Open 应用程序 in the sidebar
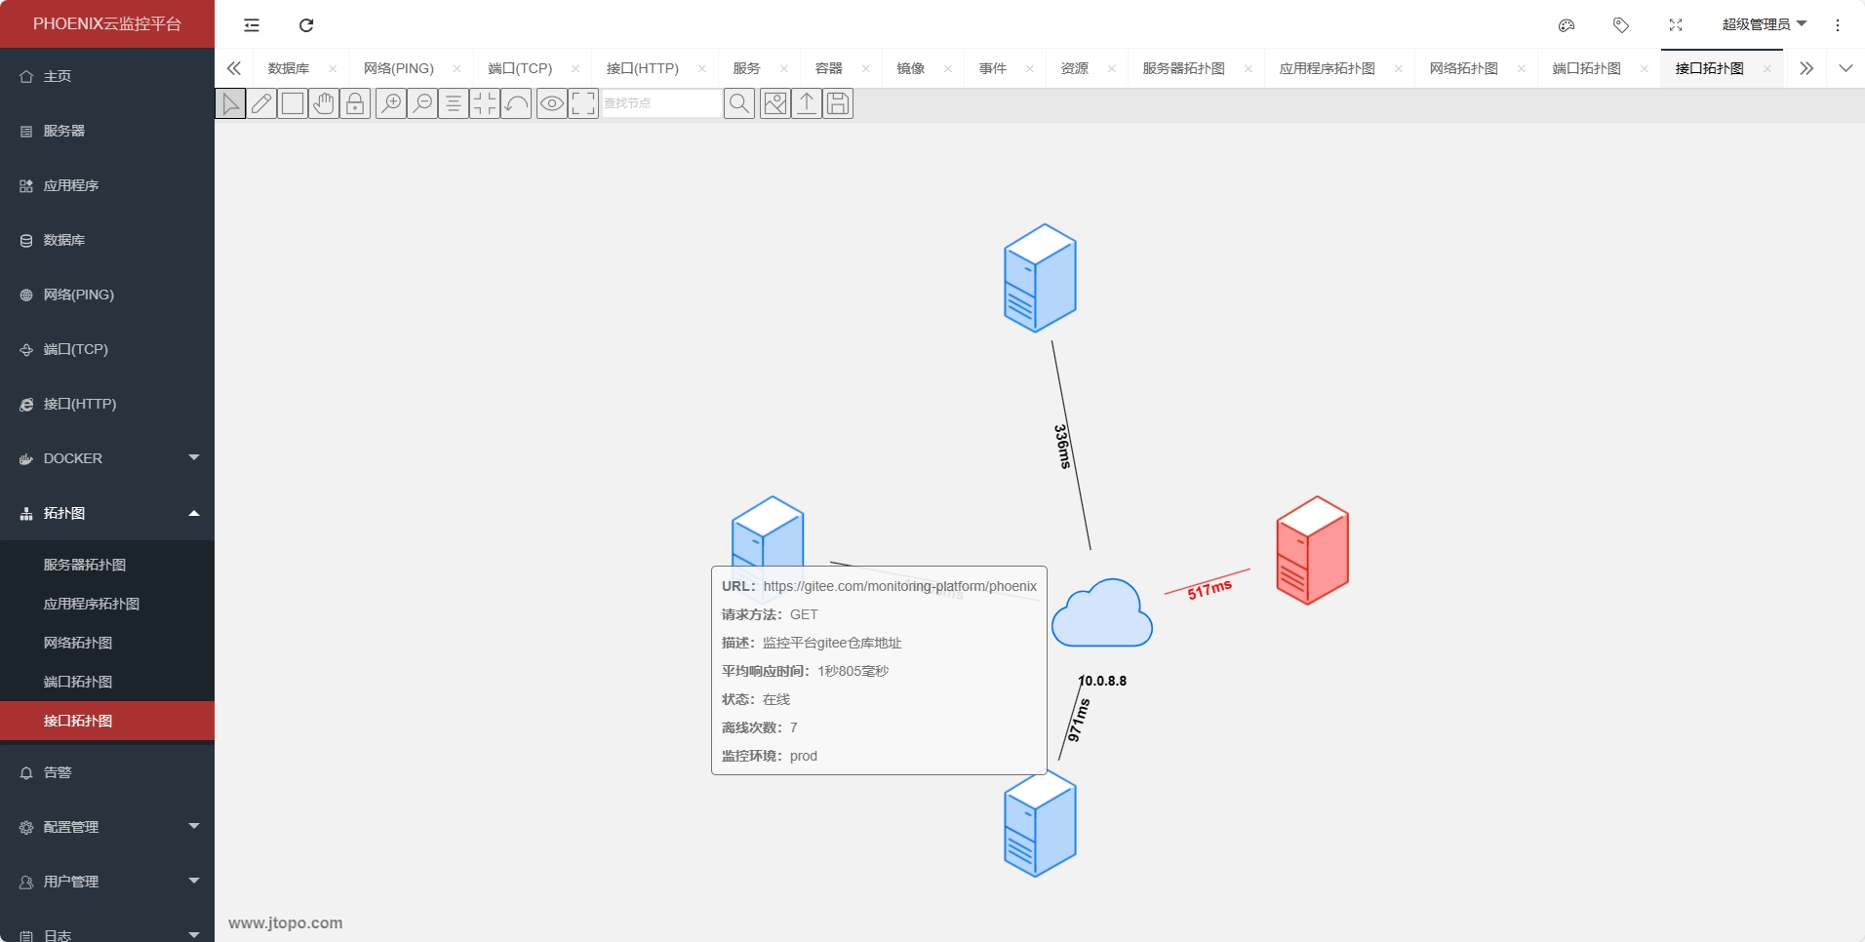The width and height of the screenshot is (1865, 942). click(107, 185)
